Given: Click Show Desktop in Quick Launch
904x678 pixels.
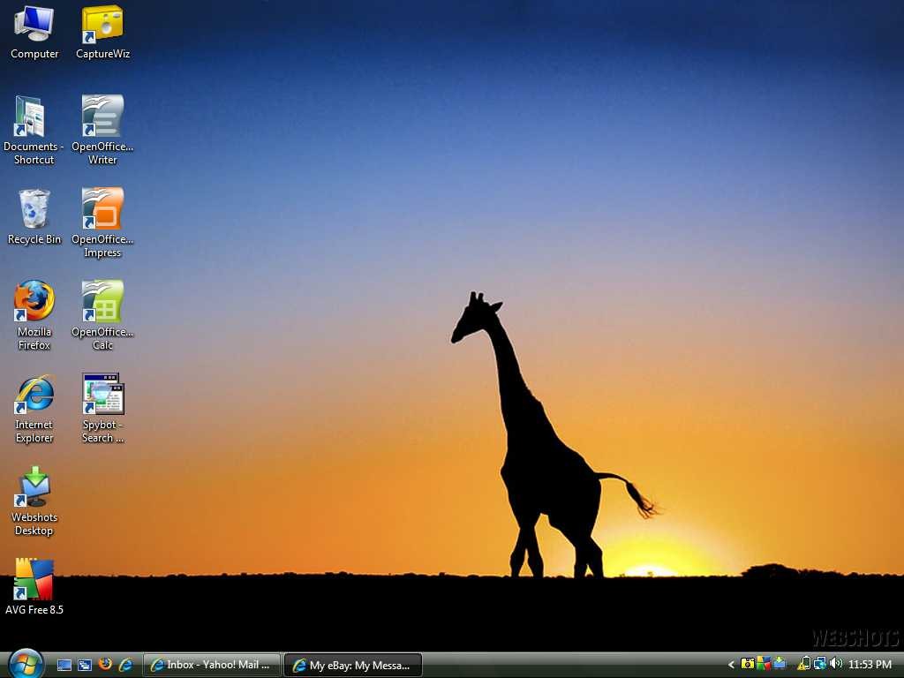Looking at the screenshot, I should point(64,665).
